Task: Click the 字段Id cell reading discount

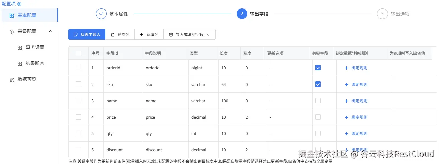Action: click(x=123, y=150)
